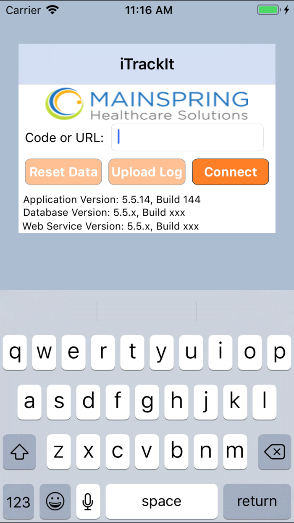The height and width of the screenshot is (523, 294).
Task: Click the Upload Log button
Action: (x=147, y=172)
